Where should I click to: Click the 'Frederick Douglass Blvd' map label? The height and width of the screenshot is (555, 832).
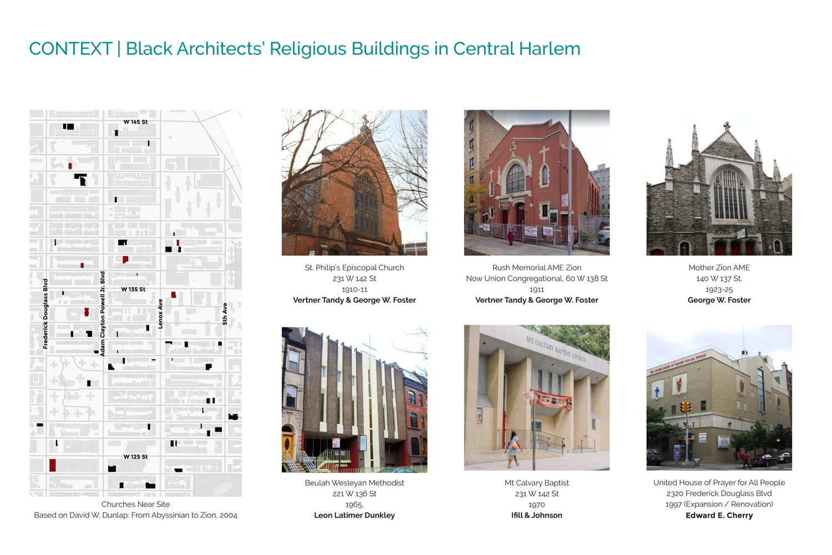[x=45, y=314]
